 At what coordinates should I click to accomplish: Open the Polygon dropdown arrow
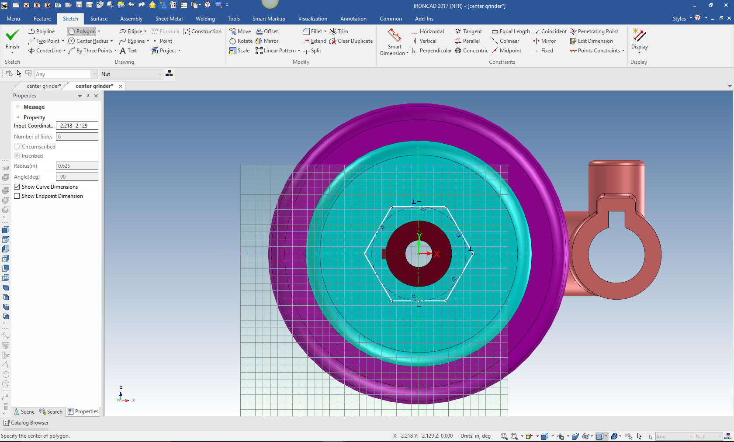click(99, 31)
